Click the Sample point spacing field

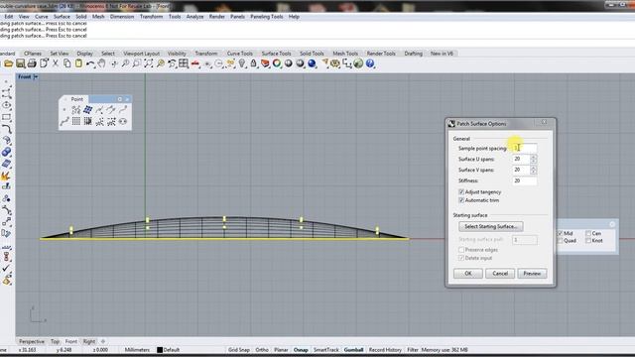(x=525, y=148)
